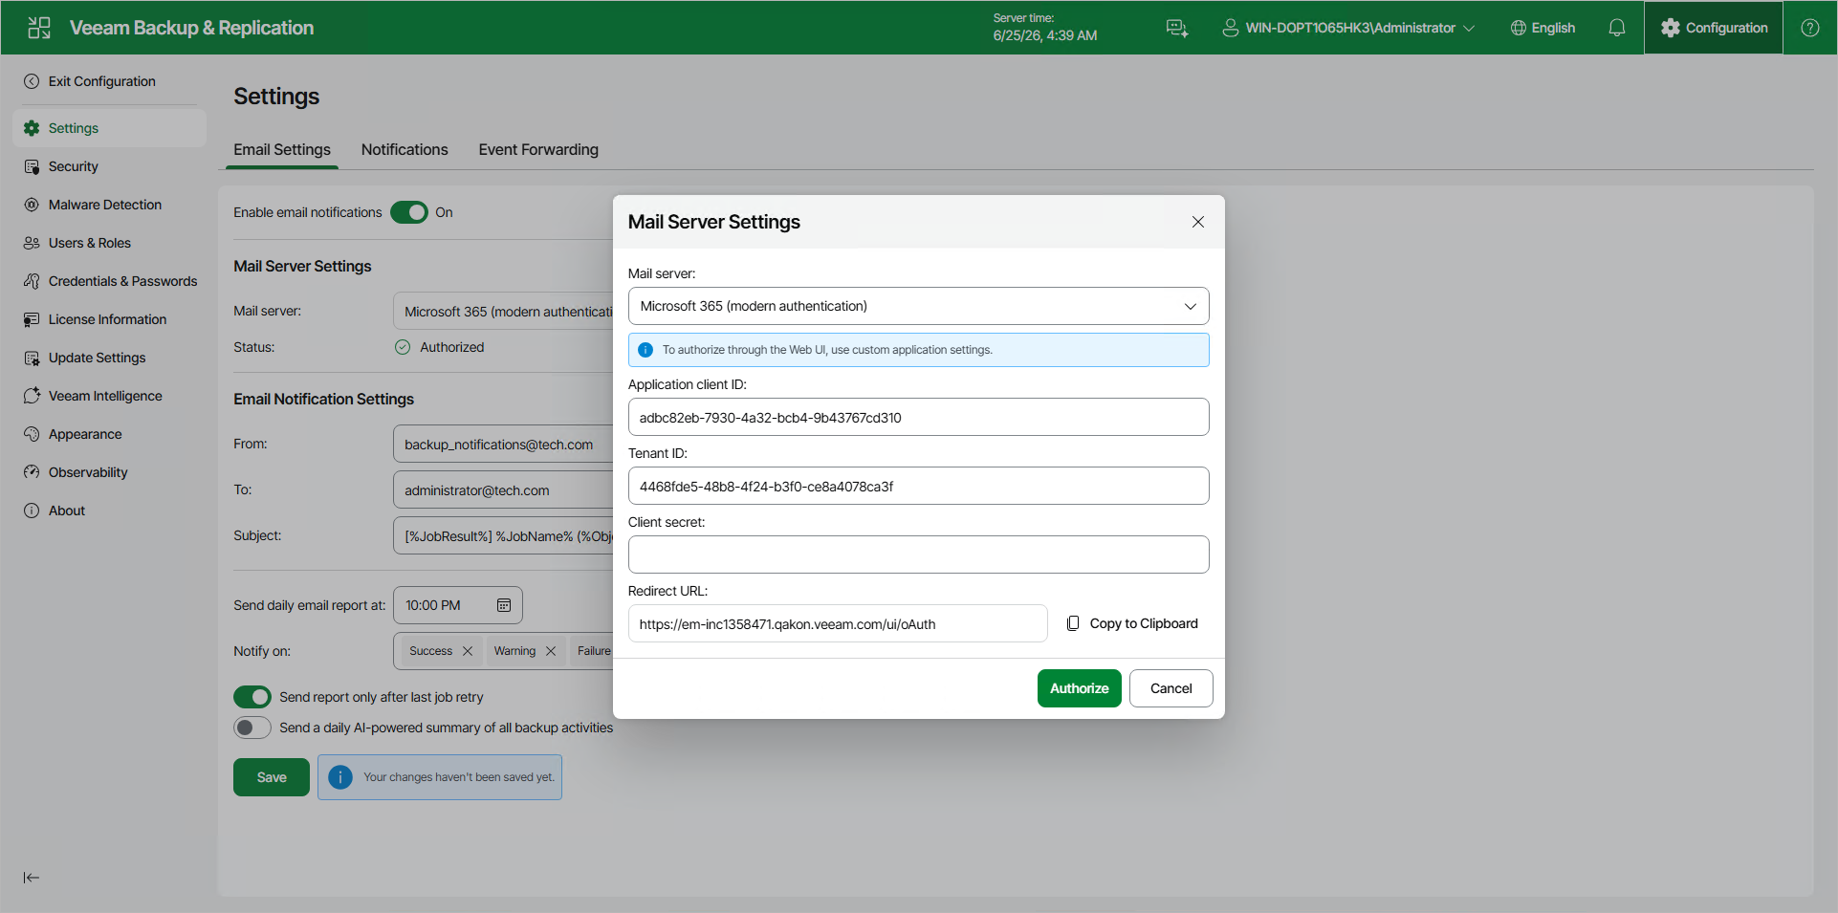Click the Veeam app grid logo icon

pos(39,28)
